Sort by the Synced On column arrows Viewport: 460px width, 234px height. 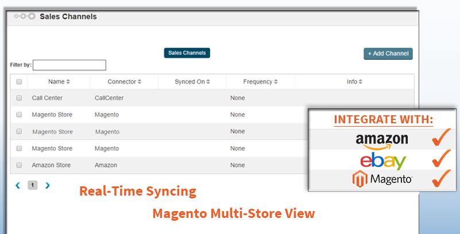(x=208, y=81)
